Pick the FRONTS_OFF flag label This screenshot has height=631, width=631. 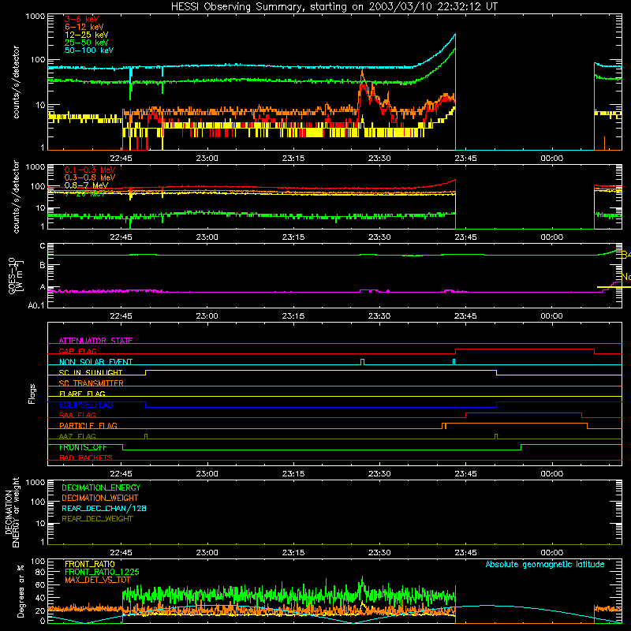click(x=83, y=447)
